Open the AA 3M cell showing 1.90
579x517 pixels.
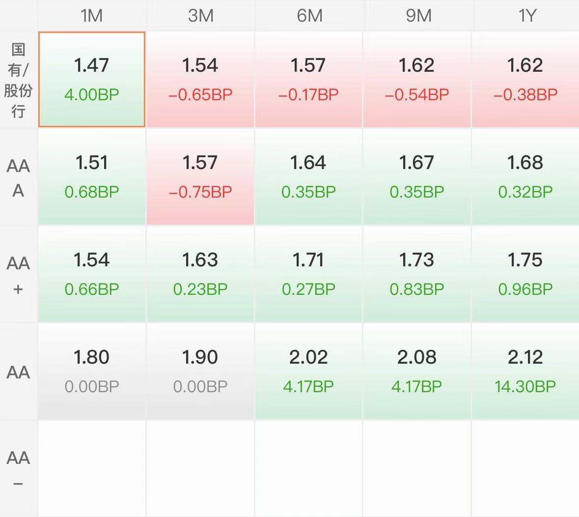[x=200, y=372]
